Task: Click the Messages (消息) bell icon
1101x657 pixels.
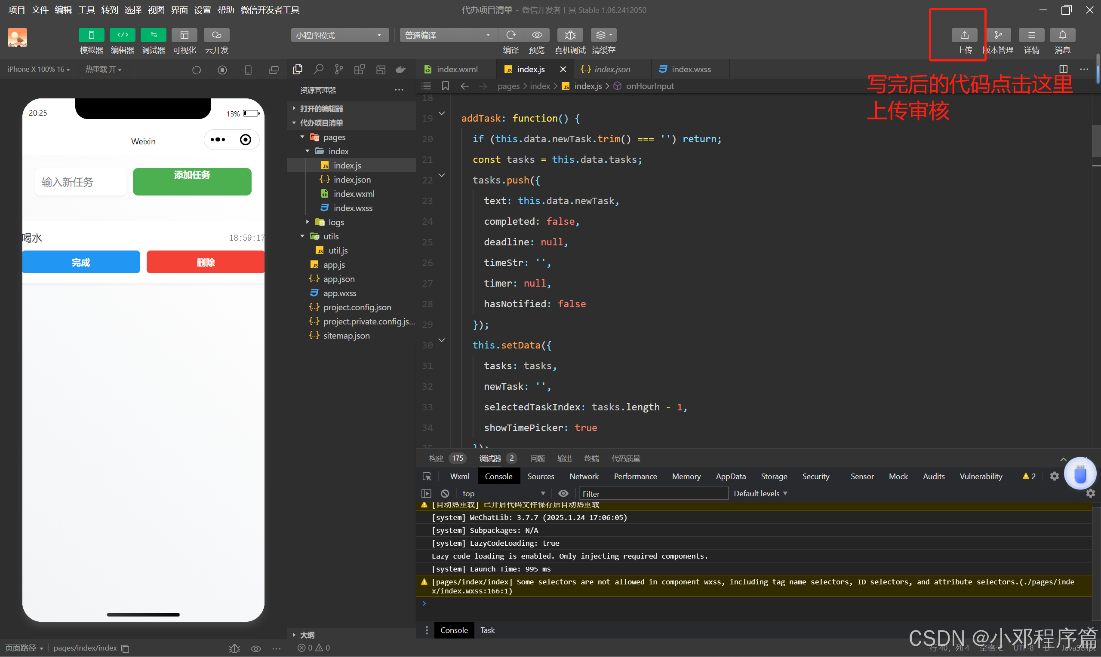Action: click(x=1062, y=35)
